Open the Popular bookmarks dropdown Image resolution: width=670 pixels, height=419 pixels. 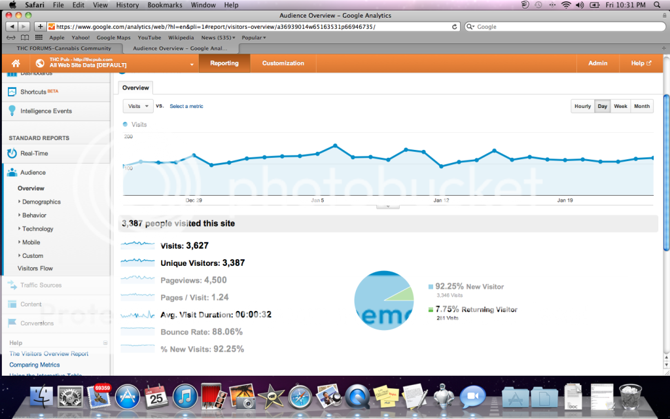coord(254,37)
